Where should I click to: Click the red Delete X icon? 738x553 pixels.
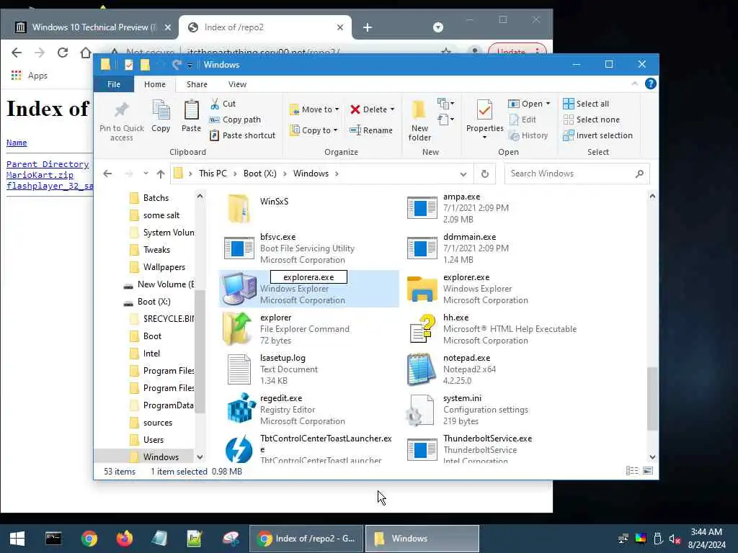[x=355, y=109]
